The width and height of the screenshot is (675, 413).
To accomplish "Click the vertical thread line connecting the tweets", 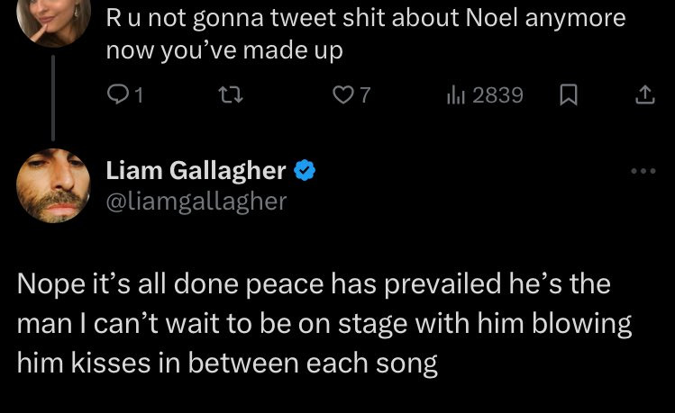I will pos(53,99).
